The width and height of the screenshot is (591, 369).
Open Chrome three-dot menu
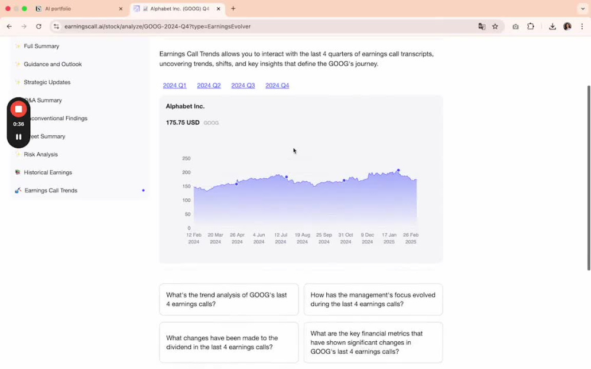tap(582, 27)
